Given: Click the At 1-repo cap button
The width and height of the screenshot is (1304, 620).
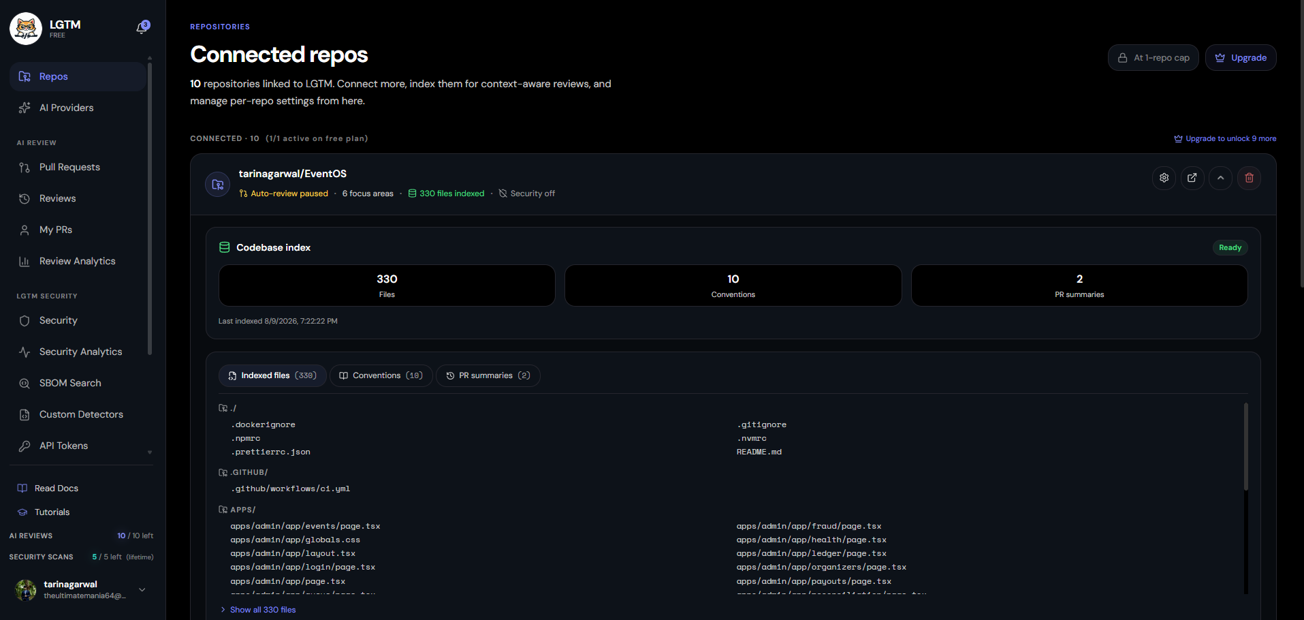Looking at the screenshot, I should click(x=1154, y=58).
